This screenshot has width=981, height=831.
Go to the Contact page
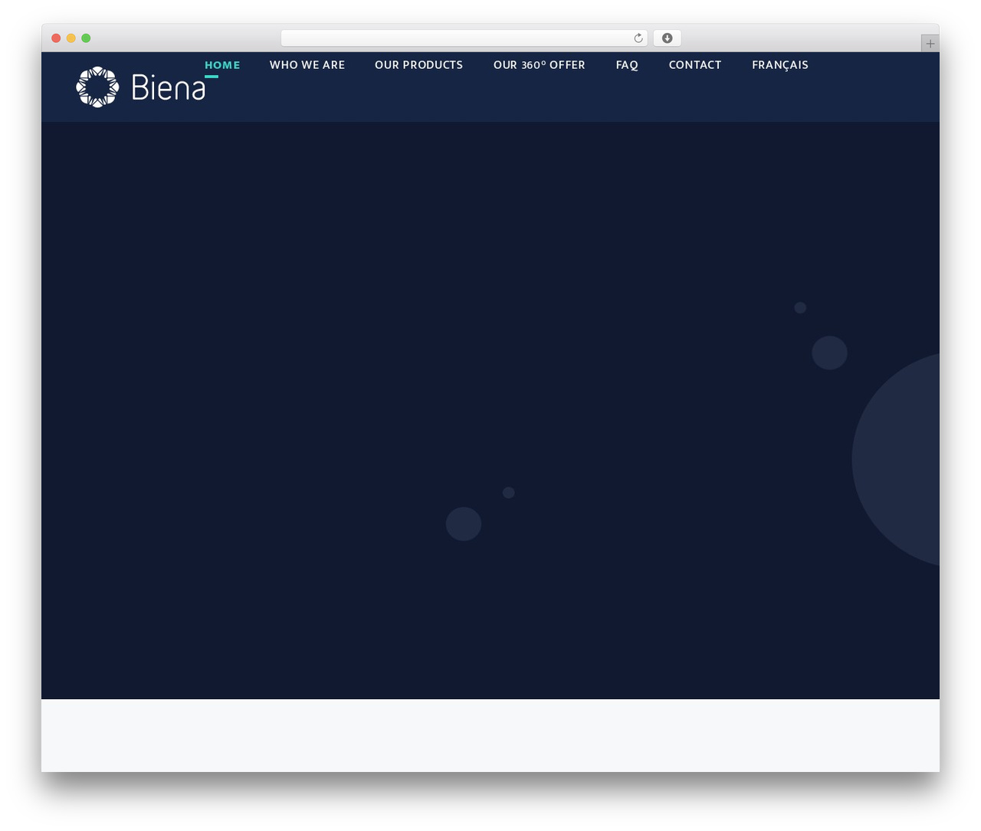695,65
